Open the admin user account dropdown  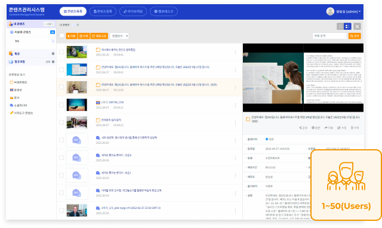[349, 11]
